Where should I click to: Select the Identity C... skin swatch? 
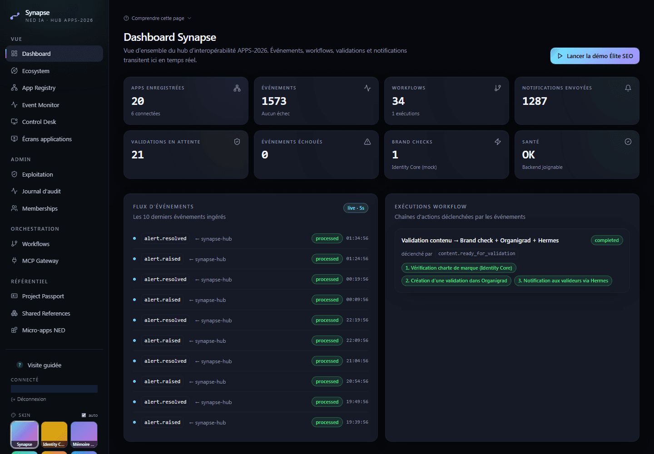[54, 434]
